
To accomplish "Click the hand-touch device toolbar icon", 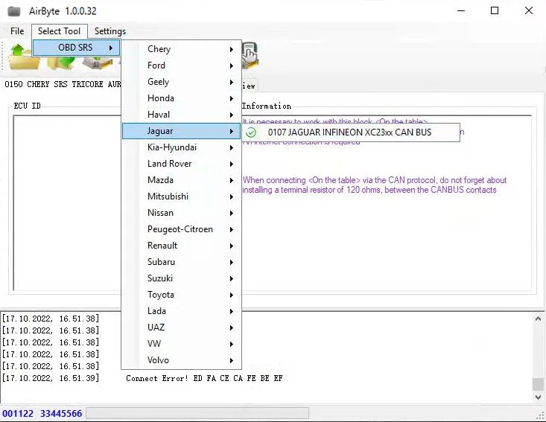I will tap(250, 54).
